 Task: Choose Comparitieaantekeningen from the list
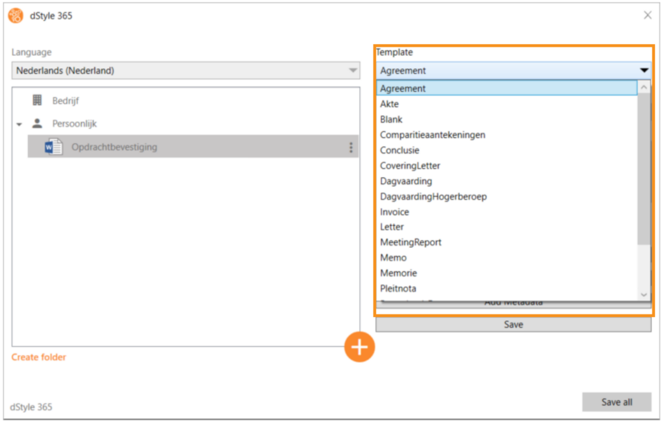point(507,135)
